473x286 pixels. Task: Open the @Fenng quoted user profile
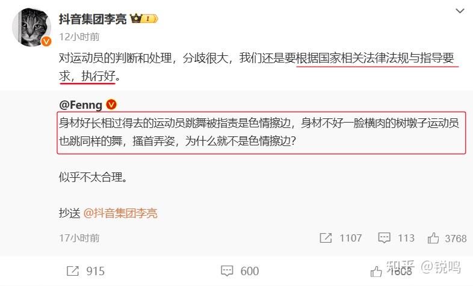tap(81, 105)
